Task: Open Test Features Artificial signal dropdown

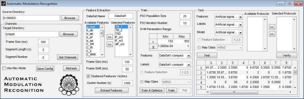Action: pyautogui.click(x=229, y=17)
